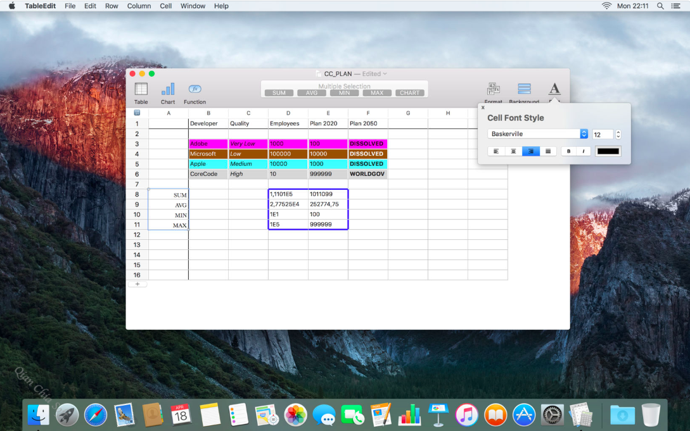
Task: Open the Apple menu
Action: 12,6
